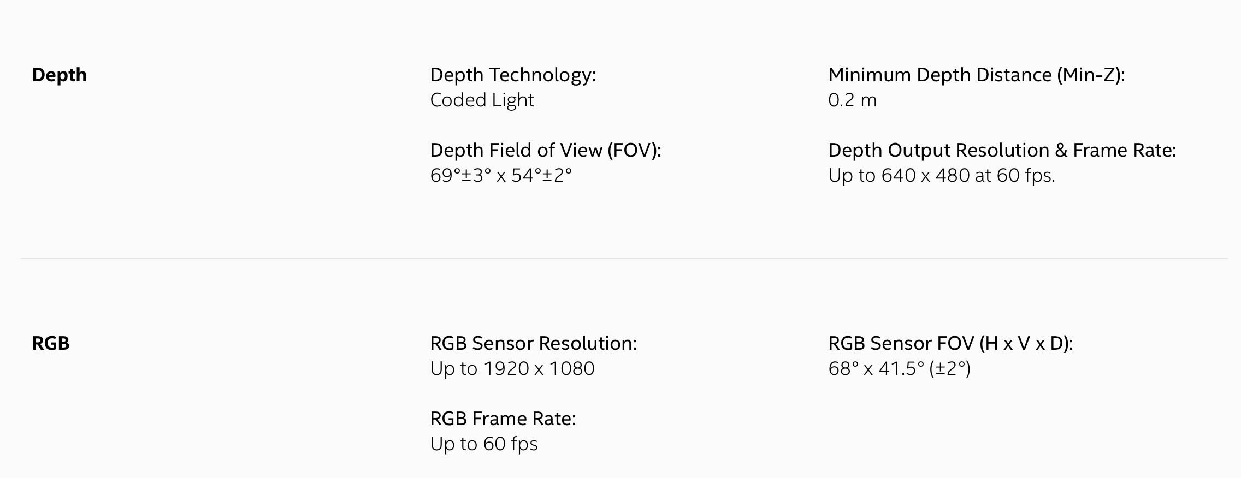Click the RGB Frame Rate label
The height and width of the screenshot is (478, 1241).
pos(503,419)
